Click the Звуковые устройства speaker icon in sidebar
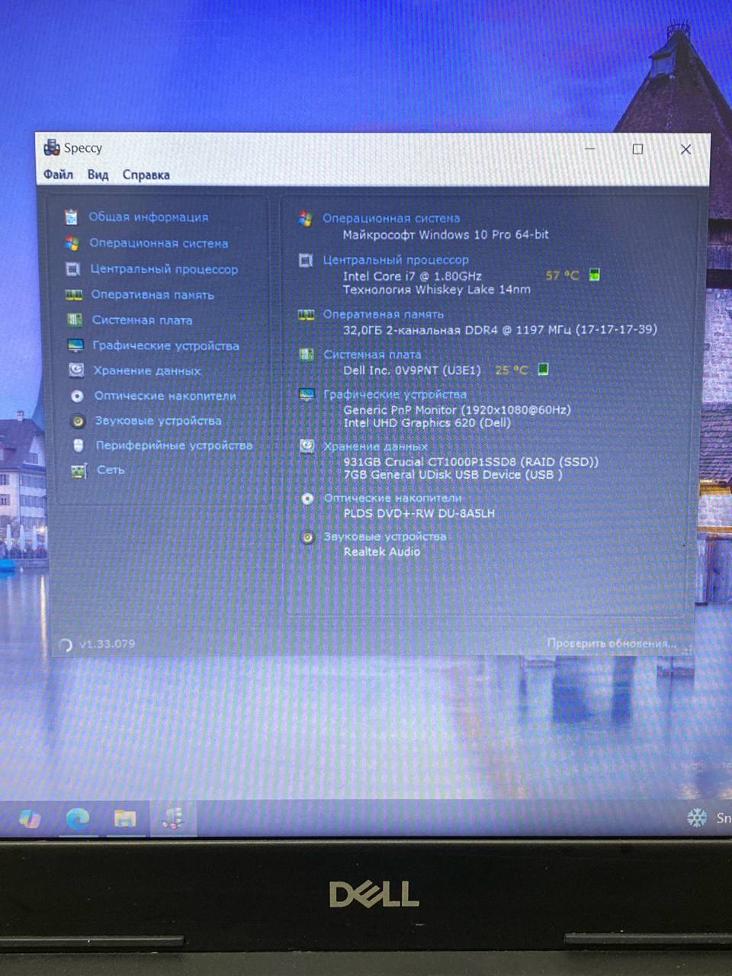Image resolution: width=732 pixels, height=976 pixels. [78, 421]
